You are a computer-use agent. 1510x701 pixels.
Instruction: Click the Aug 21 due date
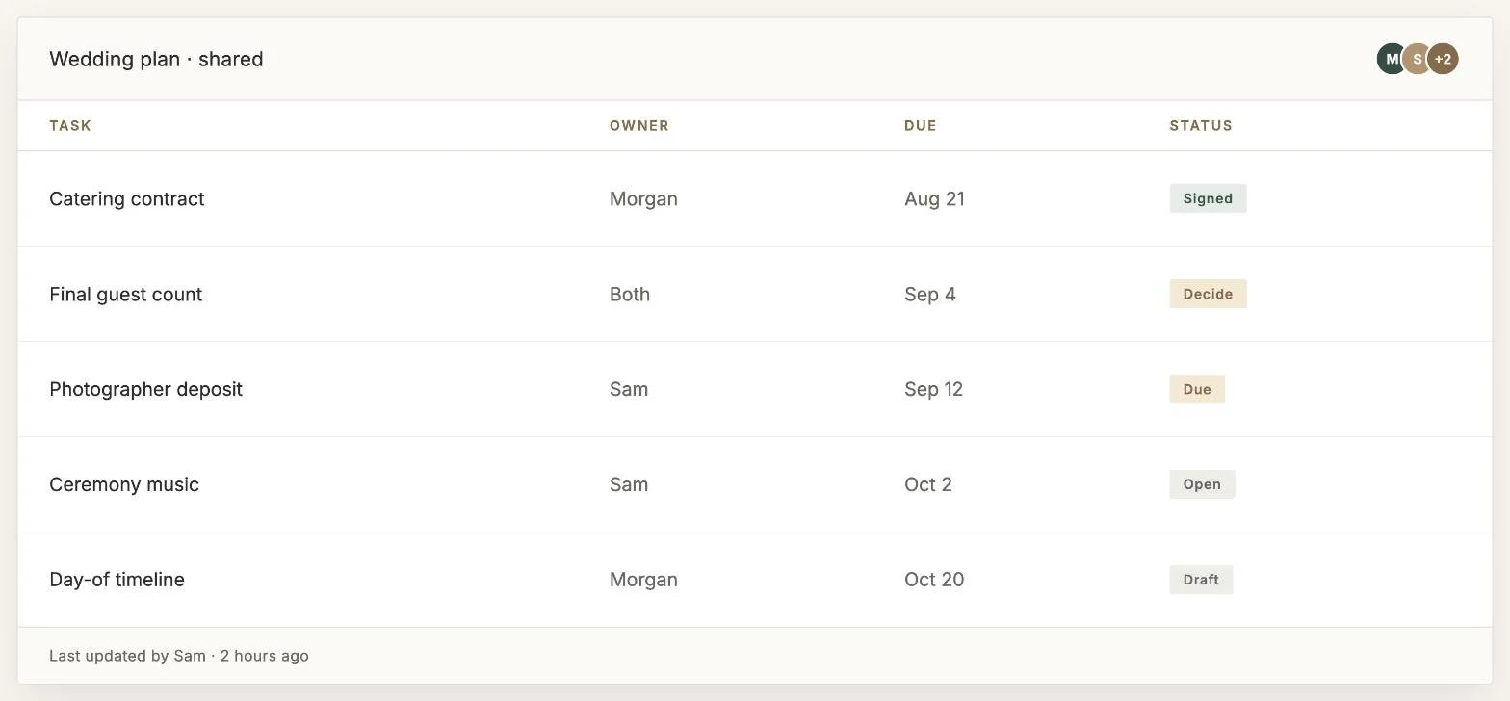point(934,198)
